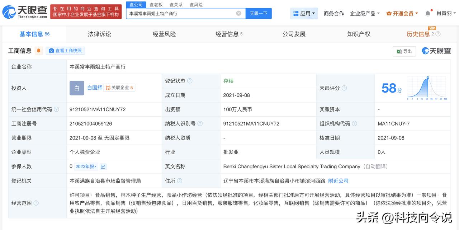459x230 pixels.
Task: Click the help icon next to 登记状态
Action: click(x=190, y=81)
